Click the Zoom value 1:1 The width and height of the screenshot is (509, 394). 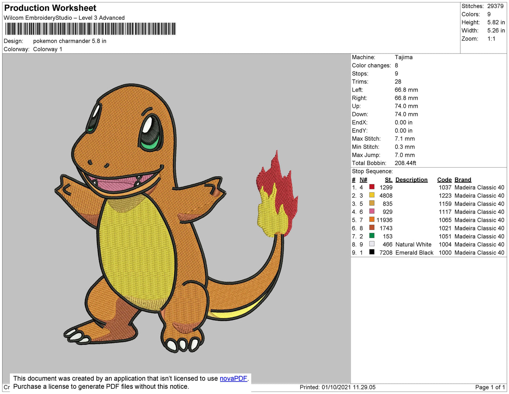[491, 39]
